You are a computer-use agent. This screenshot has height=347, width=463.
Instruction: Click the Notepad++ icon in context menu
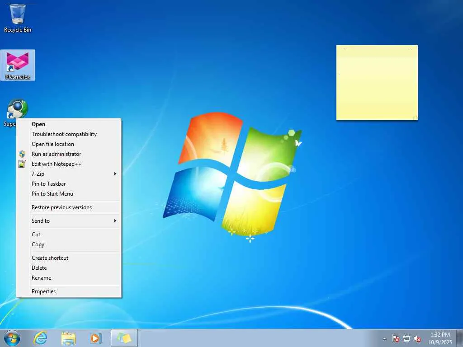22,164
